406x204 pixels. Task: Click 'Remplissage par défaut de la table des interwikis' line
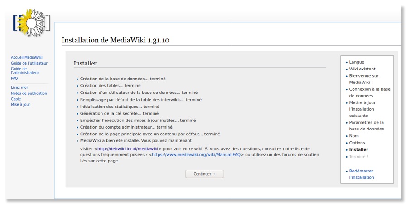tap(140, 100)
